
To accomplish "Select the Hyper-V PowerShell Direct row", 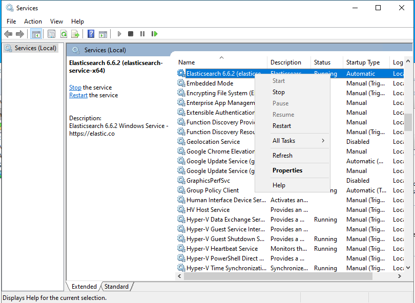I will coord(290,258).
